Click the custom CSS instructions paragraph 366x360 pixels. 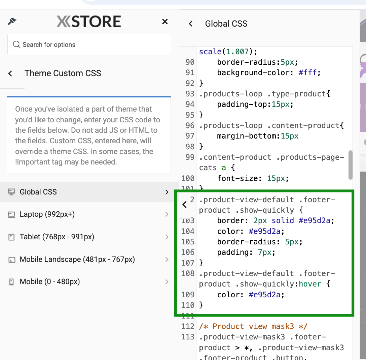click(88, 136)
